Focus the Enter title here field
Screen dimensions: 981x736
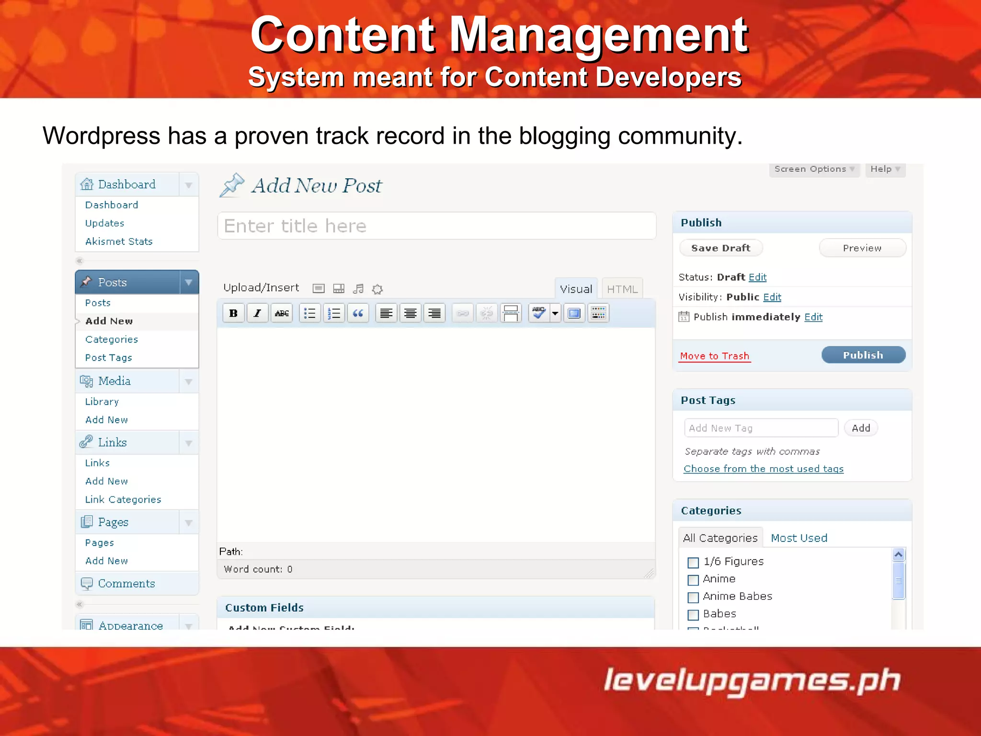click(x=437, y=226)
